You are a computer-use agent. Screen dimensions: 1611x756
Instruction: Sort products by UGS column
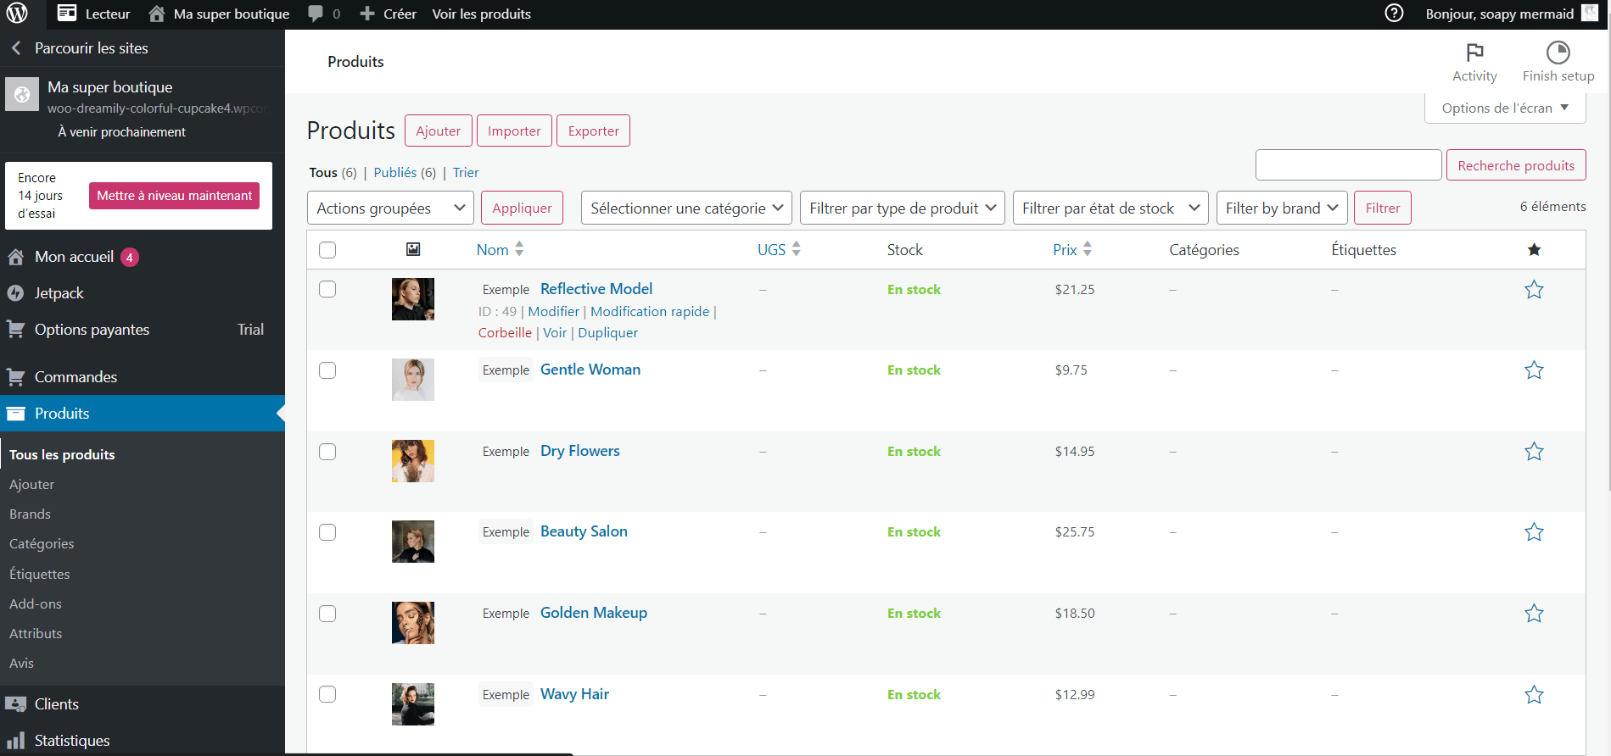779,249
